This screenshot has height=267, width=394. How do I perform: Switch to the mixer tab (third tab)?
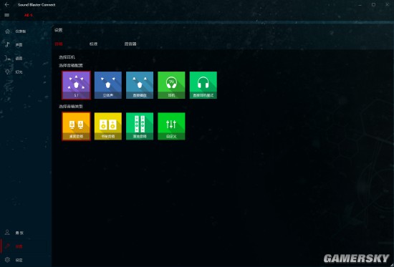130,44
